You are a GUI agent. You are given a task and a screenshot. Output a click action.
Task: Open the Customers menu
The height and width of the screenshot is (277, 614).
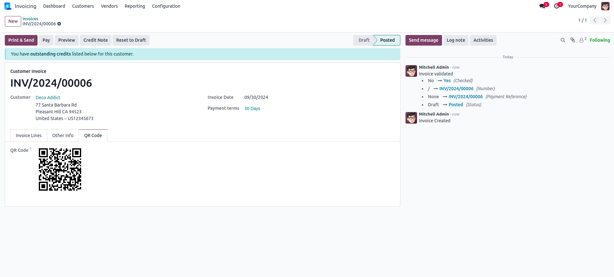click(83, 6)
